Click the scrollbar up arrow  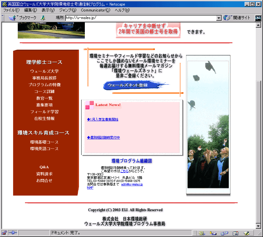tap(258, 25)
